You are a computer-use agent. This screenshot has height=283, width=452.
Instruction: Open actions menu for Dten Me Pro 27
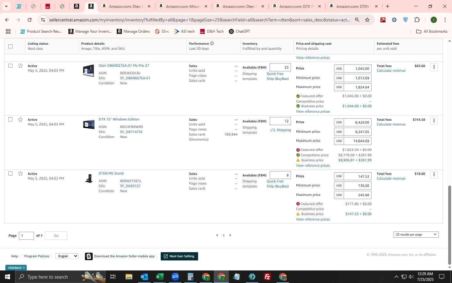coord(434,67)
